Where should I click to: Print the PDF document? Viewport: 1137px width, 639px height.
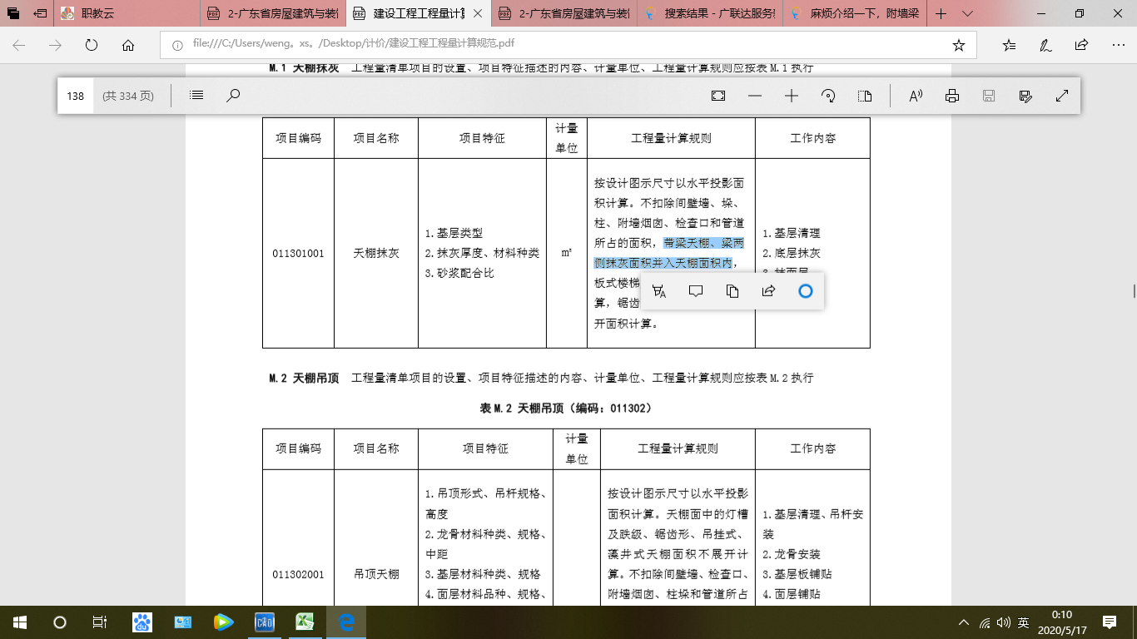point(952,96)
